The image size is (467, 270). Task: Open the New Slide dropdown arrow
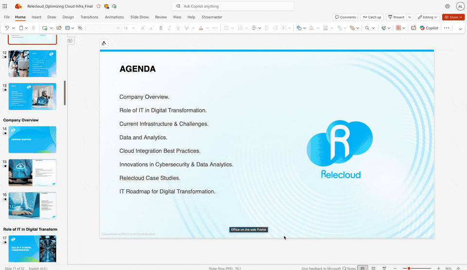[x=51, y=28]
